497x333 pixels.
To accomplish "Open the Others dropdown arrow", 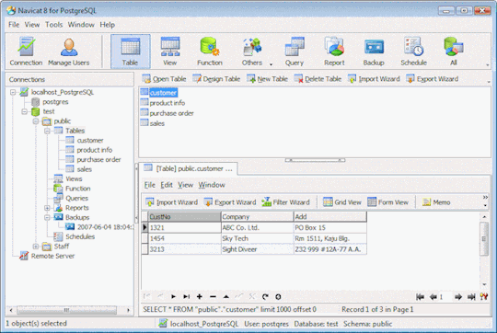I will click(x=271, y=64).
